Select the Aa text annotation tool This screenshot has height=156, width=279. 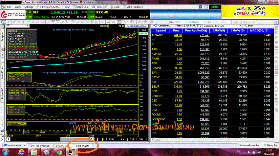coord(42,22)
